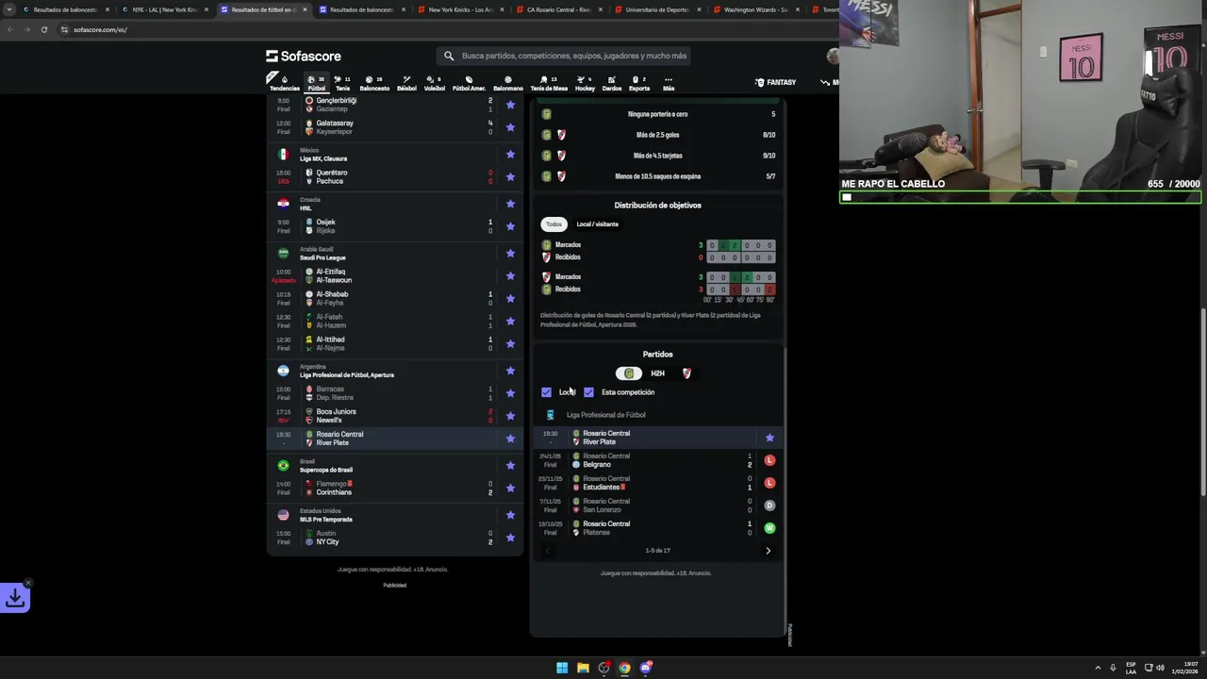
Task: Open the Tendencias sport category
Action: tap(284, 83)
